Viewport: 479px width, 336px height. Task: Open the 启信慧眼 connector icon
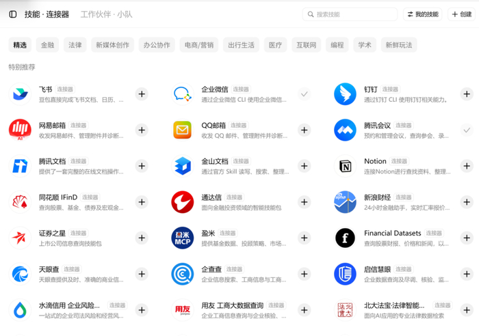[345, 274]
